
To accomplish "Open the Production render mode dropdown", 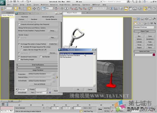I will (23, 89).
